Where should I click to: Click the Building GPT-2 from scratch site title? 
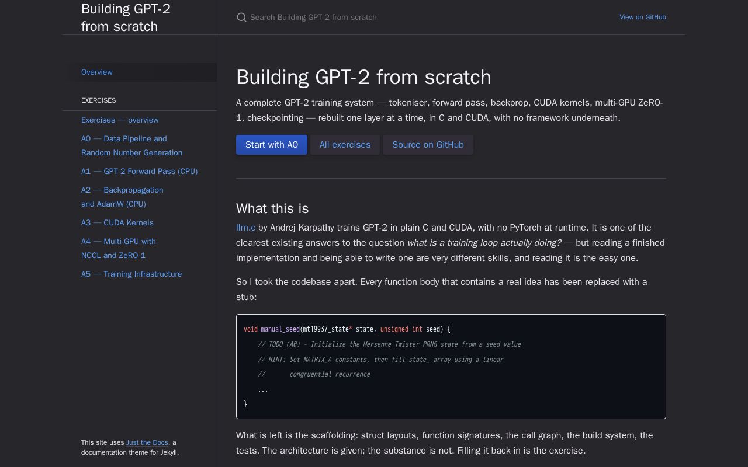(126, 18)
